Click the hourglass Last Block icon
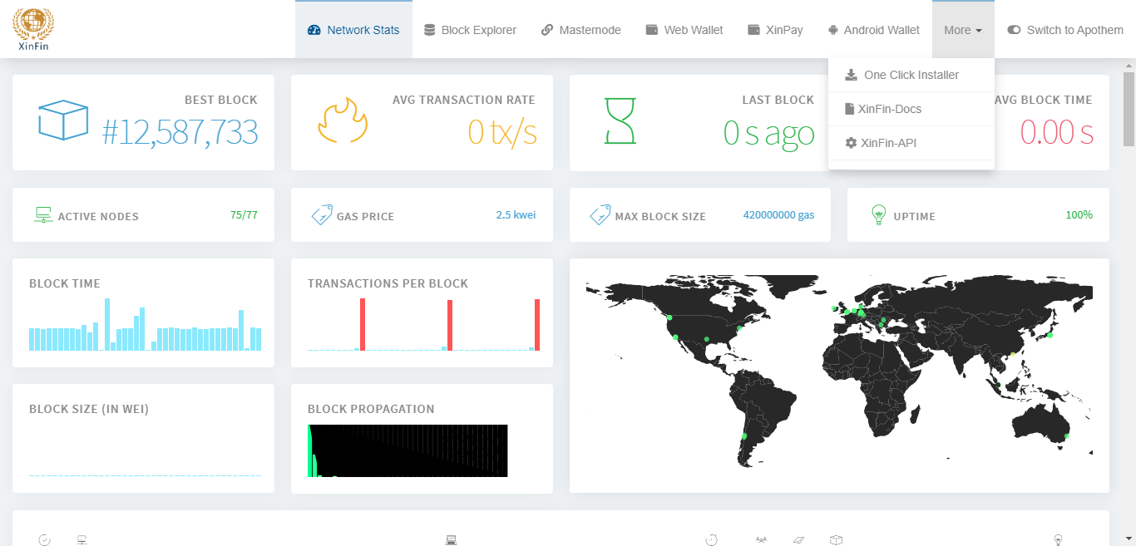 click(620, 121)
